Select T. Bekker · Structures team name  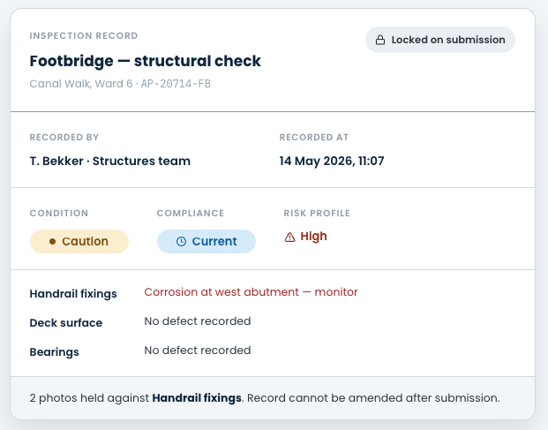click(x=109, y=162)
